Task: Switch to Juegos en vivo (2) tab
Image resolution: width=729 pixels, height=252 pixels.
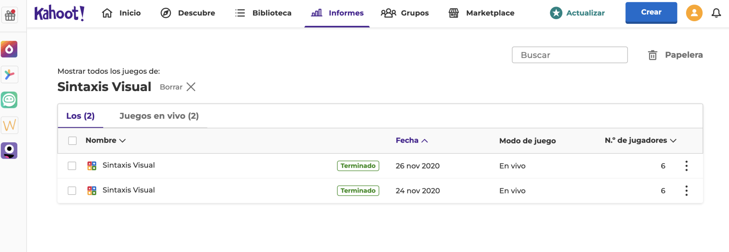Action: pyautogui.click(x=159, y=116)
